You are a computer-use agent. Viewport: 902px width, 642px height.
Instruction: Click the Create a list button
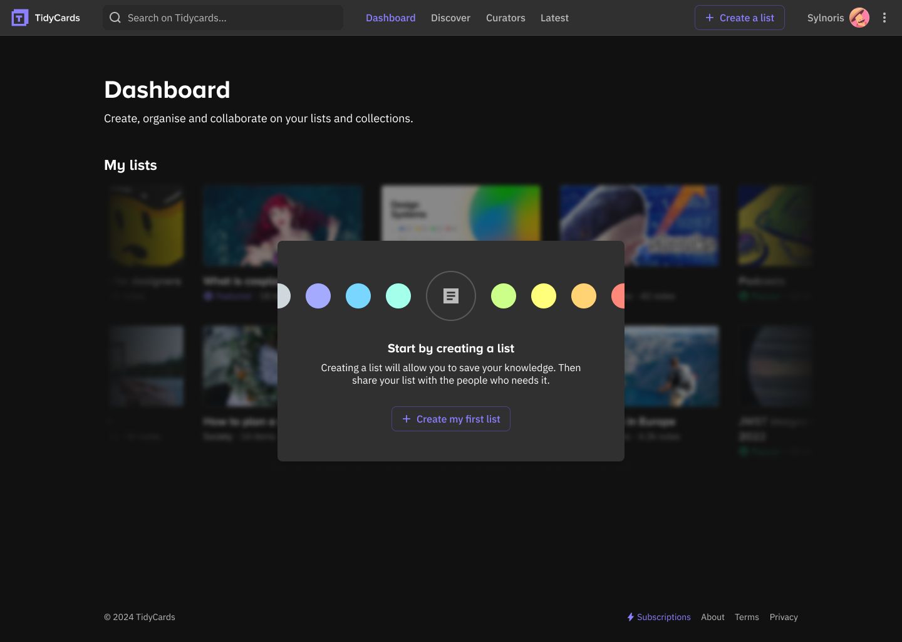pyautogui.click(x=740, y=18)
